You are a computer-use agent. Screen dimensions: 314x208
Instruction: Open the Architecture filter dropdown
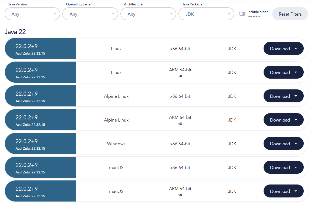[148, 14]
